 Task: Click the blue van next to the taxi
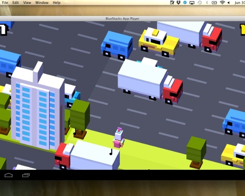tap(117, 45)
